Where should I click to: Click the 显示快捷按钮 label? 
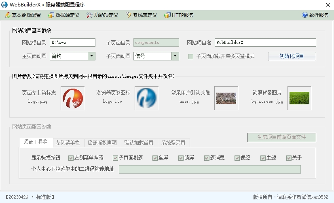pyautogui.click(x=46, y=157)
